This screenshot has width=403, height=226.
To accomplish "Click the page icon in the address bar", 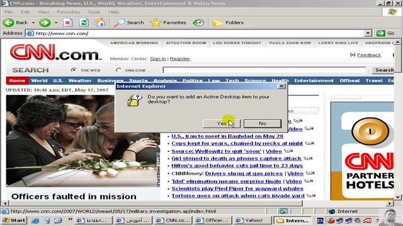I will click(30, 33).
